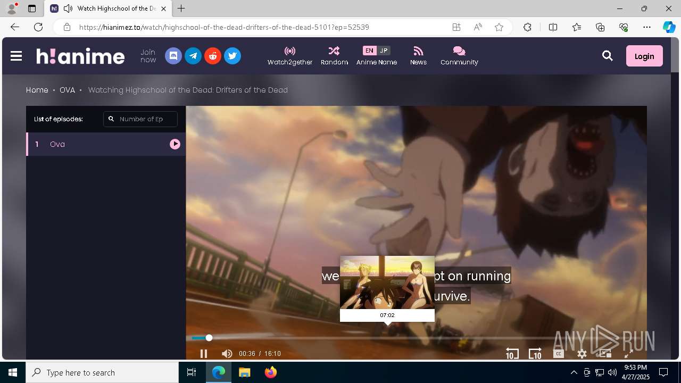Viewport: 681px width, 383px height.
Task: Open the Reddit join link
Action: tap(213, 56)
